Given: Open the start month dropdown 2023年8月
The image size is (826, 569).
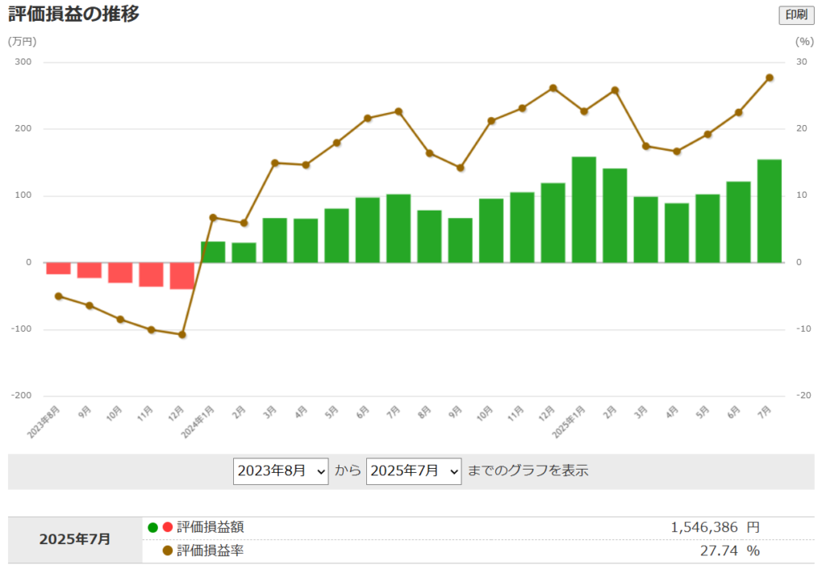Looking at the screenshot, I should coord(281,471).
